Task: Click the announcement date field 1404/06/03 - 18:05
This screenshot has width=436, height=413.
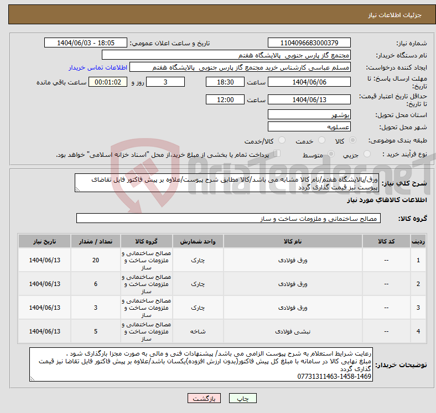Action: coord(86,43)
